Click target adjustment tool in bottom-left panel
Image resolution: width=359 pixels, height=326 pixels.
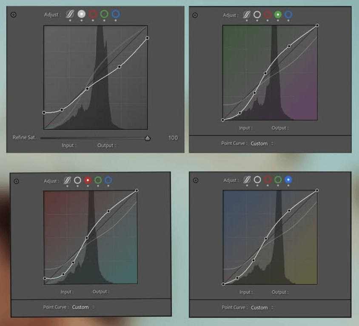tap(16, 181)
